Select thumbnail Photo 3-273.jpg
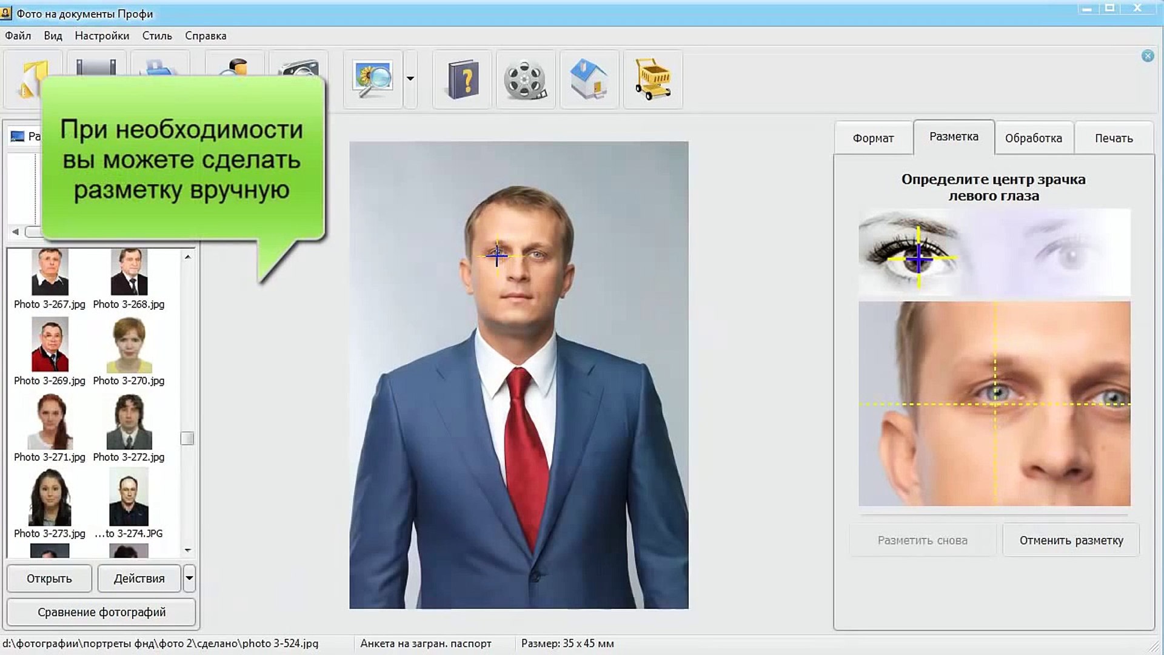This screenshot has width=1164, height=655. (50, 505)
